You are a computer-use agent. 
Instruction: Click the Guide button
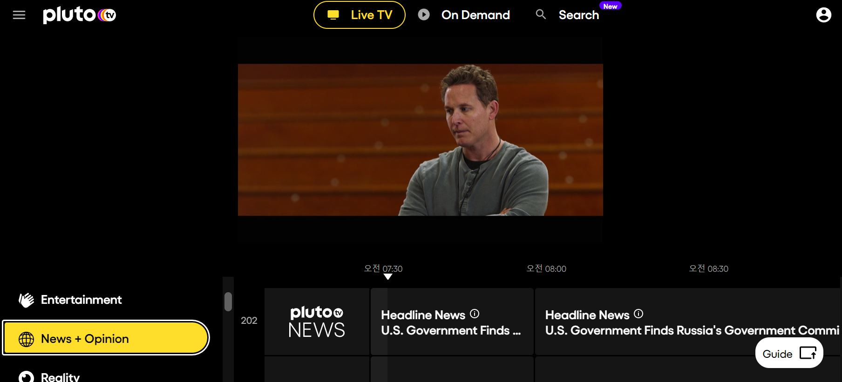789,354
